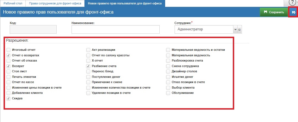
Task: Click the Код input field
Action: [33, 29]
